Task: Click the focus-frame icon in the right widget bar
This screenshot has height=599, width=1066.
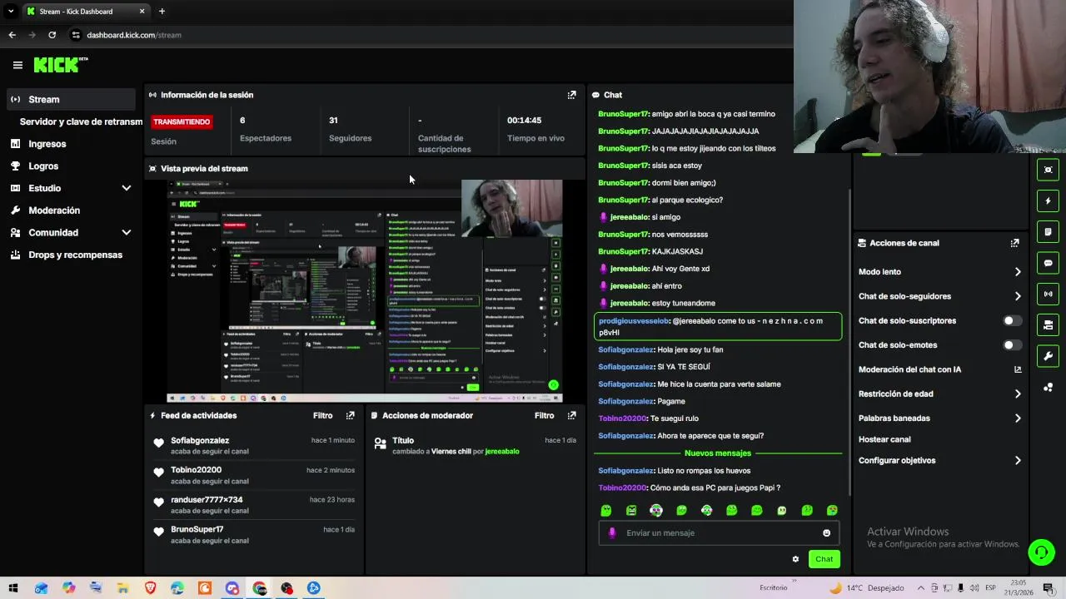Action: pyautogui.click(x=1048, y=170)
